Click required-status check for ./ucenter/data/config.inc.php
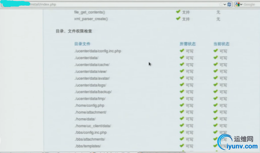260x153 pixels. (x=182, y=51)
